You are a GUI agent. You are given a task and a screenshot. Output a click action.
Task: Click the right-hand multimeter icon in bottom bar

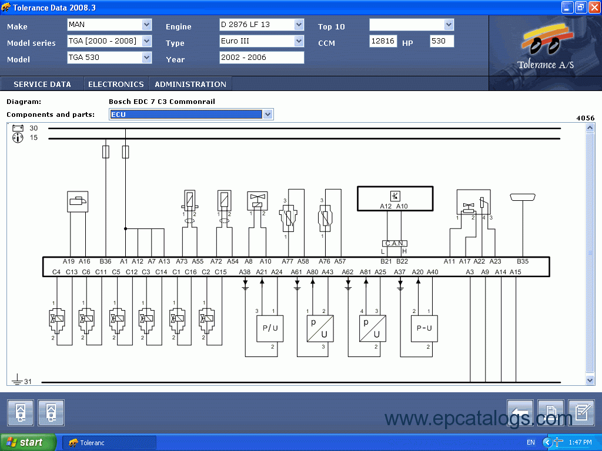51,412
